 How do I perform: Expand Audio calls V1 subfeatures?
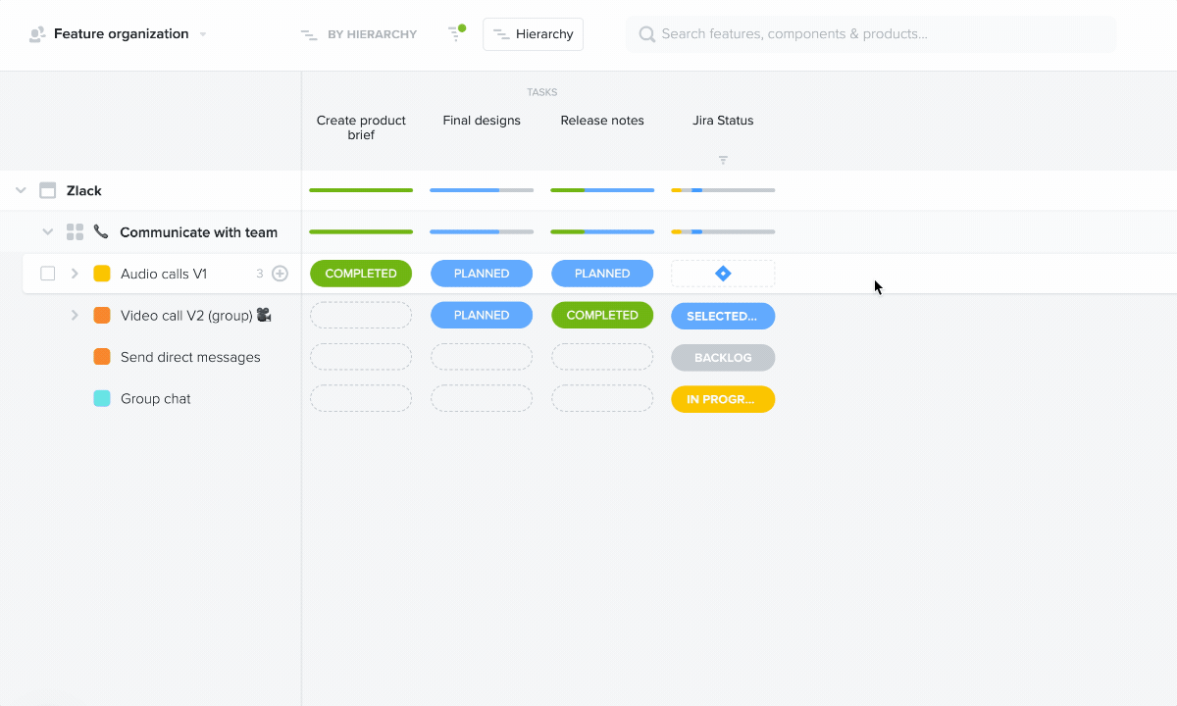point(75,274)
